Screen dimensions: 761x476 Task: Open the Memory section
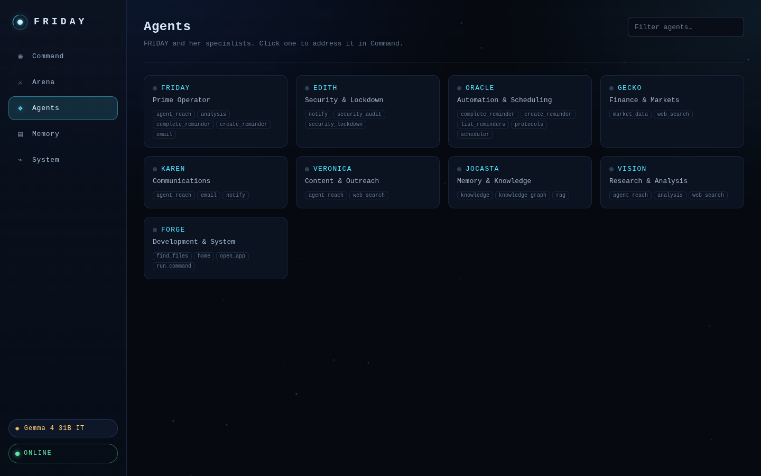tap(63, 134)
